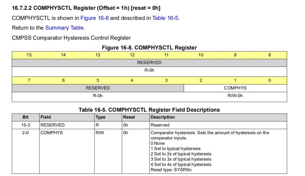The height and width of the screenshot is (176, 305).
Task: Click the Bit column header
Action: [x=26, y=117]
